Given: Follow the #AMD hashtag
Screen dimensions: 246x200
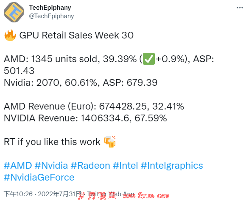Looking at the screenshot, I should (18, 165).
